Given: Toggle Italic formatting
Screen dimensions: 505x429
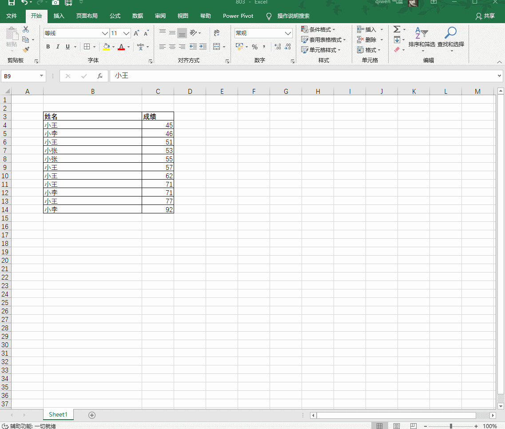Looking at the screenshot, I should pyautogui.click(x=58, y=47).
